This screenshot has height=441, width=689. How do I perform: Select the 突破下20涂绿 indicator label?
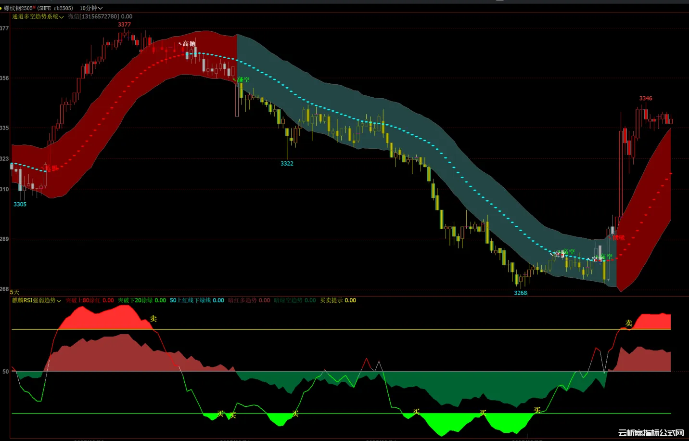point(135,300)
